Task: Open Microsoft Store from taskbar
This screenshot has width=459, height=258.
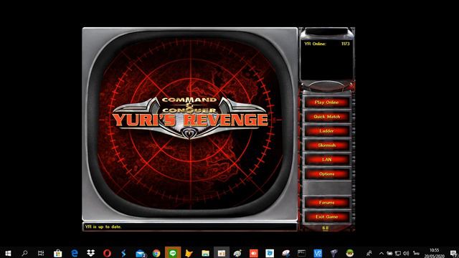Action: (57, 253)
